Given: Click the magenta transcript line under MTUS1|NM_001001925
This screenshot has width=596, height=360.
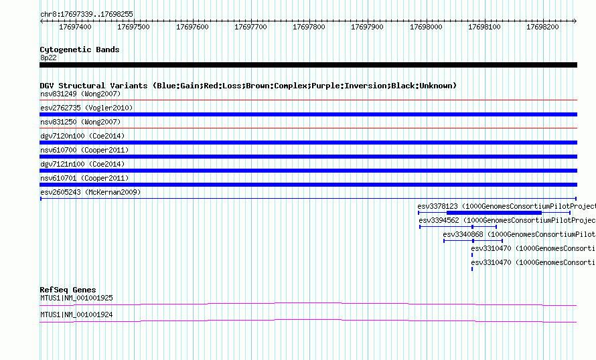Looking at the screenshot, I should 308,304.
